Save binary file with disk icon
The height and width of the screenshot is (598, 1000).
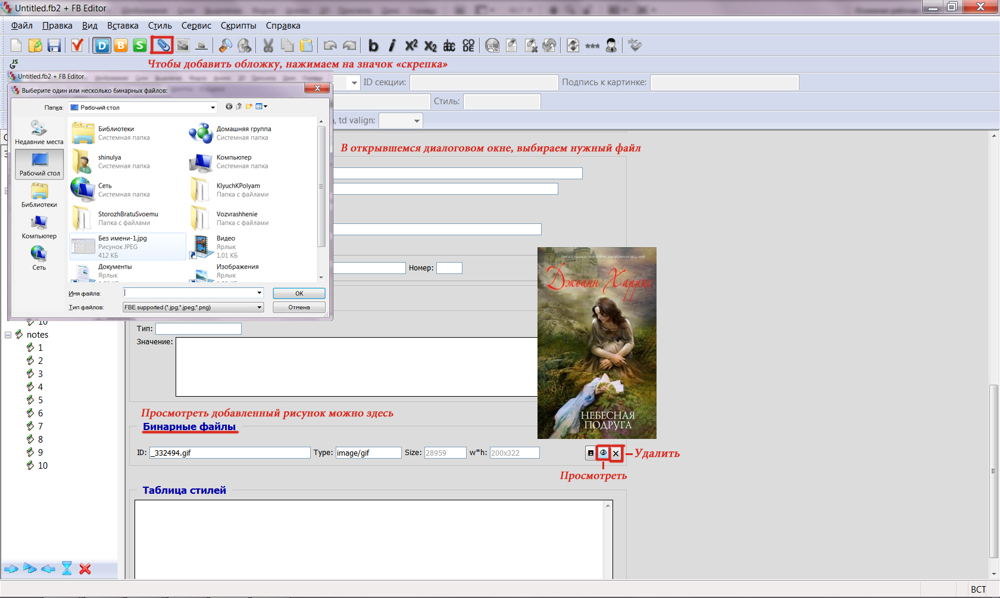tap(590, 453)
